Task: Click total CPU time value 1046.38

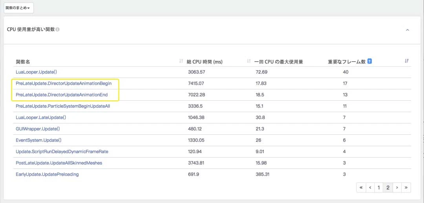Action: point(197,118)
